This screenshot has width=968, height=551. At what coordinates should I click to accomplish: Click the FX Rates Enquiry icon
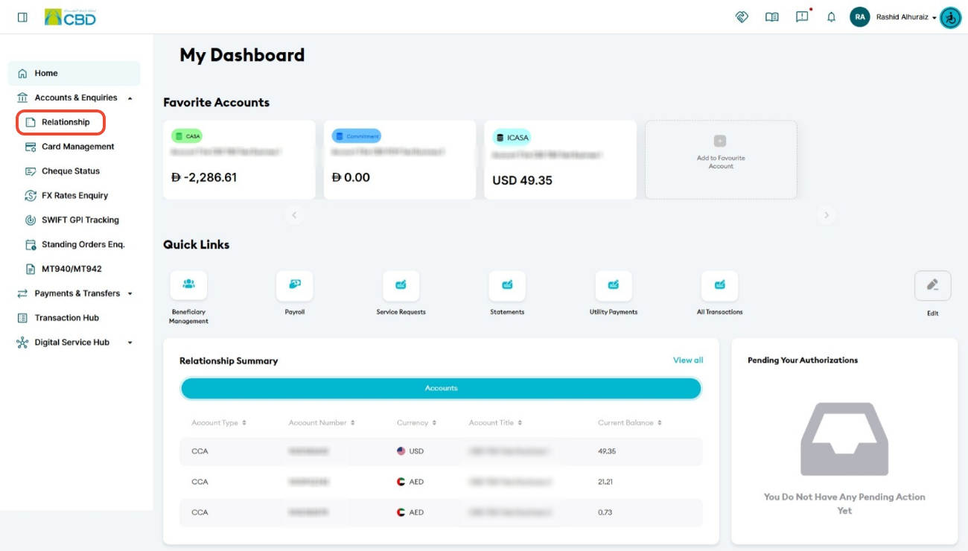(x=31, y=196)
